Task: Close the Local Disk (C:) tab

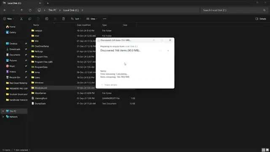Action: (x=40, y=3)
